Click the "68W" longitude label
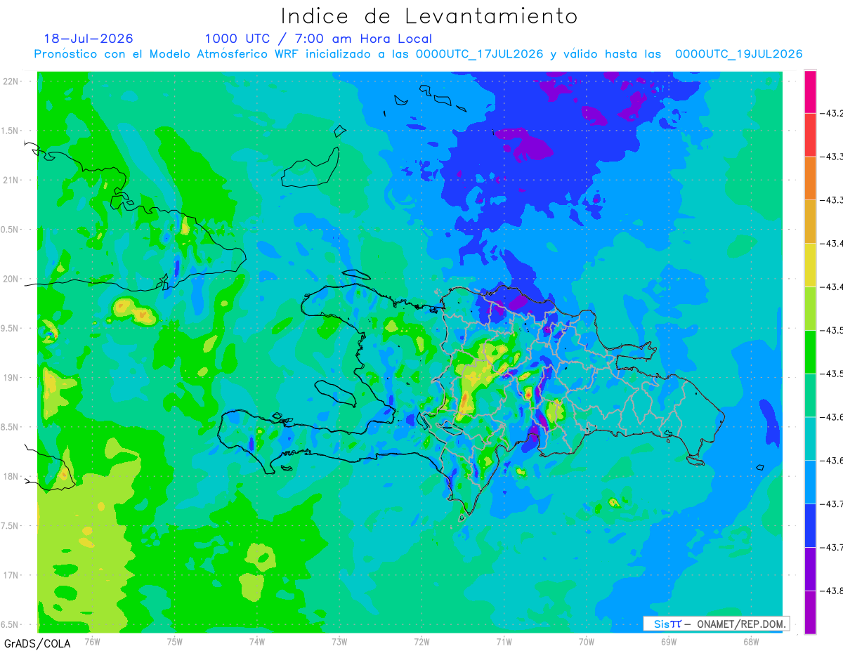The height and width of the screenshot is (651, 843). tap(750, 641)
